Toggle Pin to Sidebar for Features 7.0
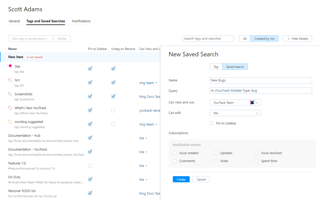Image resolution: width=320 pixels, height=201 pixels. click(x=90, y=166)
